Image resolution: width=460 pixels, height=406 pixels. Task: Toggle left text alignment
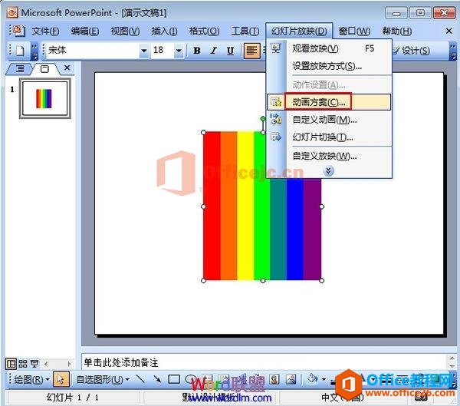pyautogui.click(x=252, y=51)
